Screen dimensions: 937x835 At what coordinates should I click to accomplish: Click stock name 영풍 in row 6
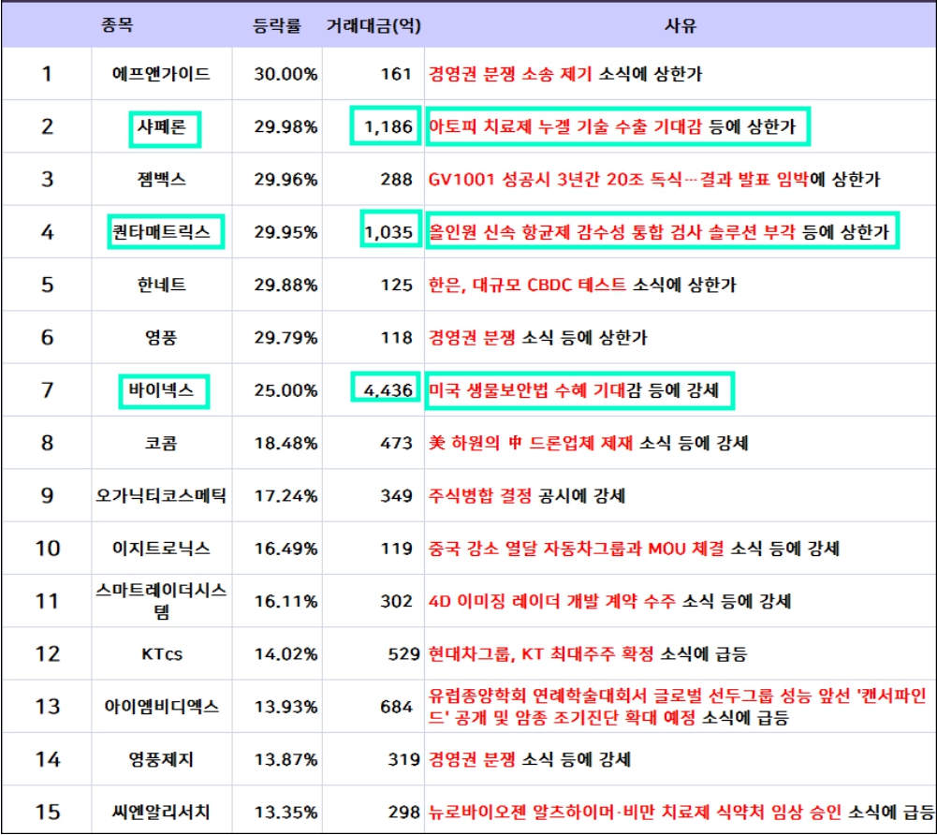(161, 337)
